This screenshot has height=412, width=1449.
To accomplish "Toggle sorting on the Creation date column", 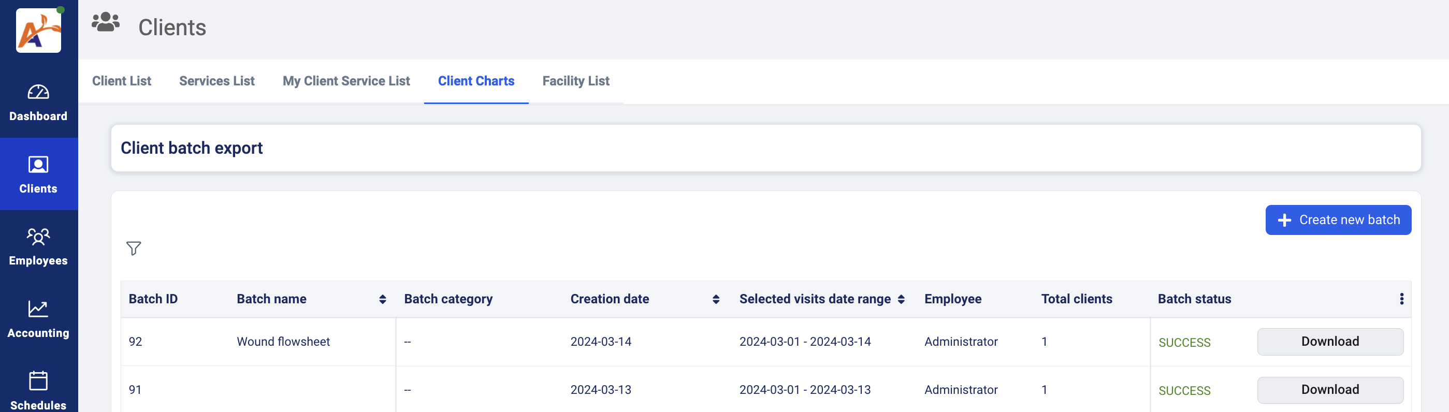I will (716, 299).
